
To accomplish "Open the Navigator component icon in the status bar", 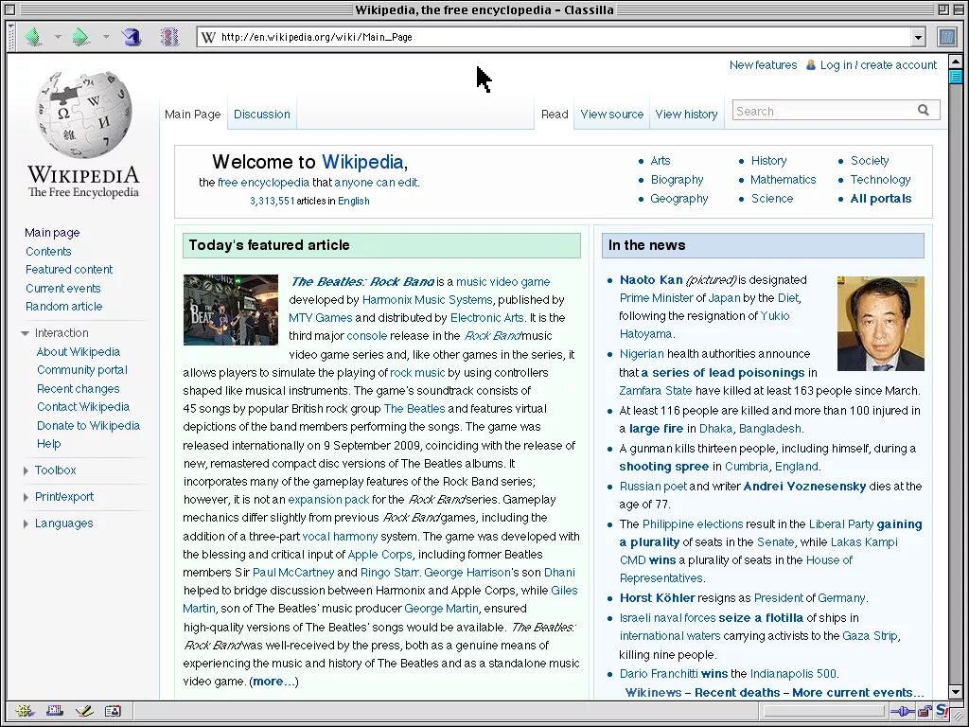I will 25,711.
